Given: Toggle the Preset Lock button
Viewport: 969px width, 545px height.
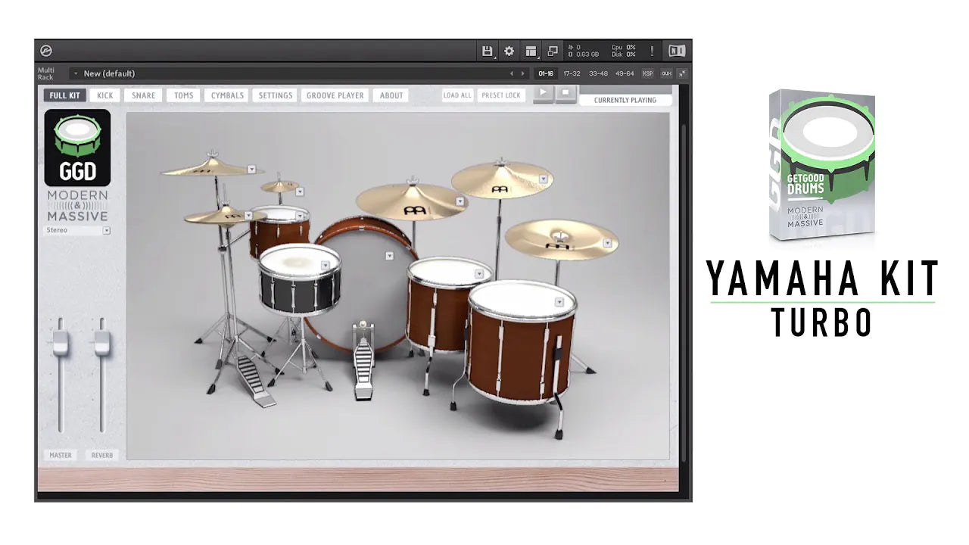Looking at the screenshot, I should 501,95.
